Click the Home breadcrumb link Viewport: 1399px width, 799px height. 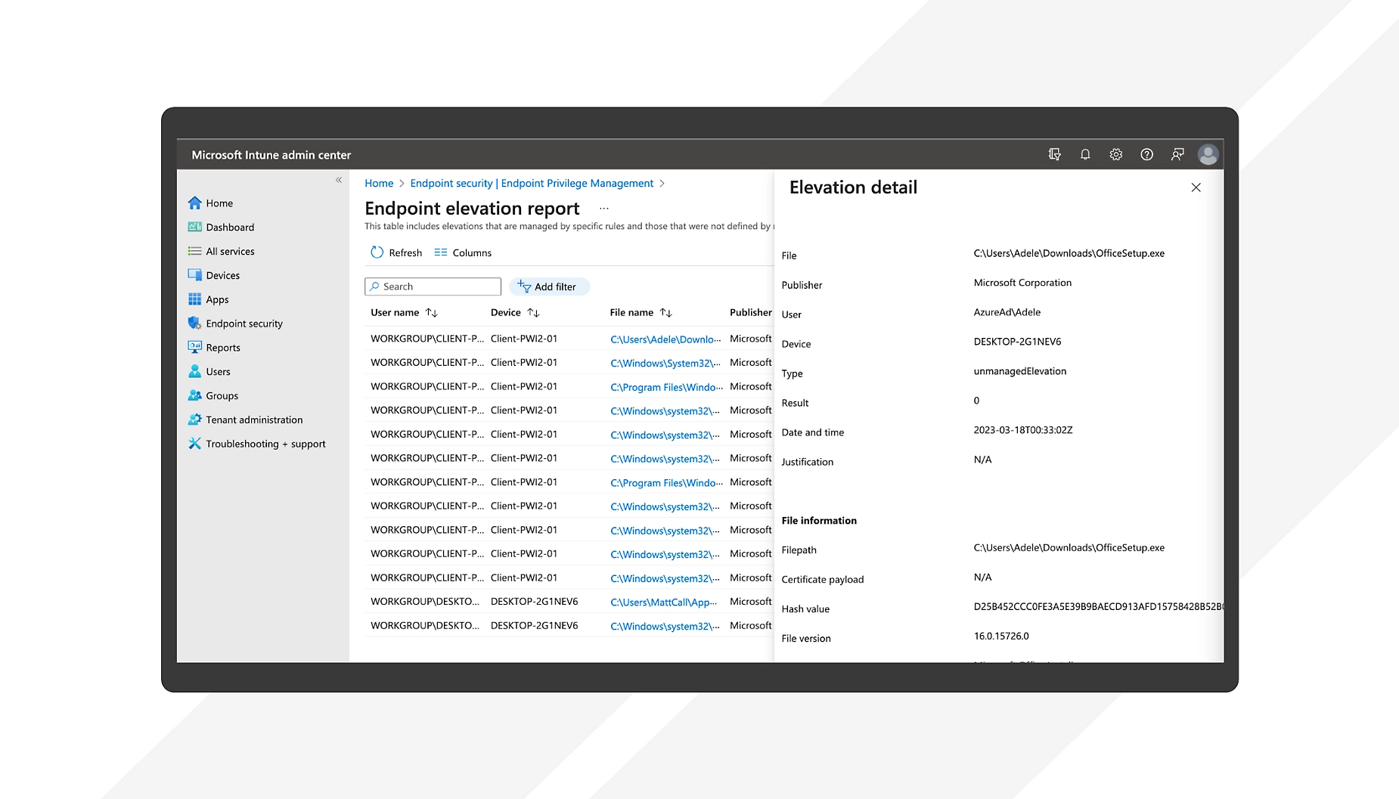click(x=379, y=183)
